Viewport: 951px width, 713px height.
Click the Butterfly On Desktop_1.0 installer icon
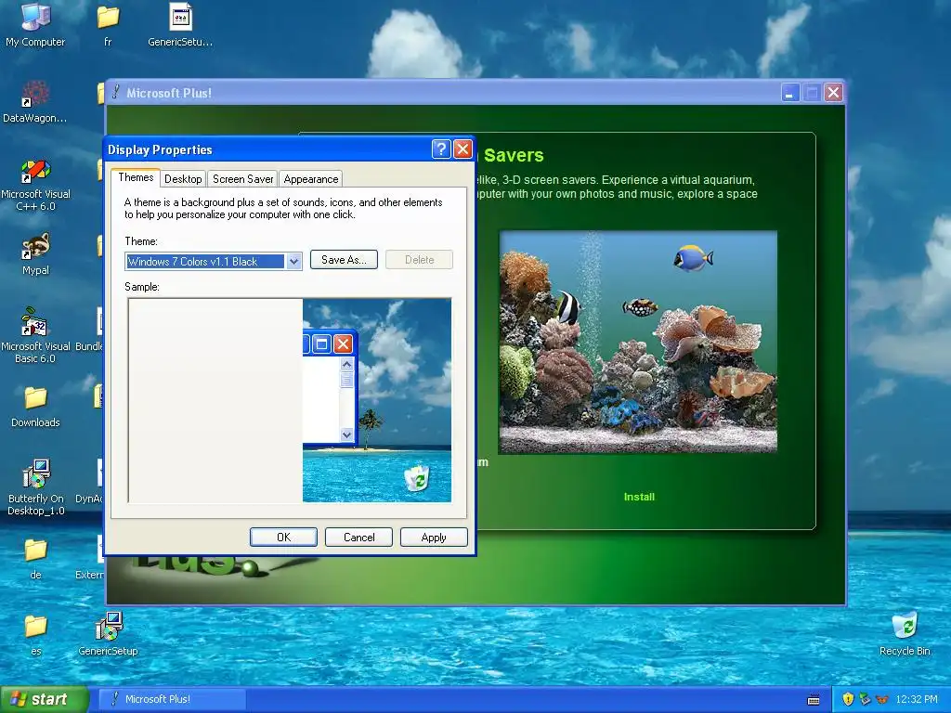(x=35, y=487)
